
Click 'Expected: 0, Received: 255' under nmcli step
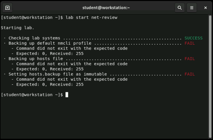point(50,53)
